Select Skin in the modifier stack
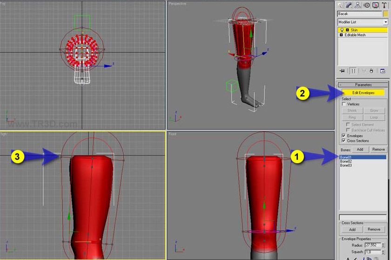 [363, 30]
